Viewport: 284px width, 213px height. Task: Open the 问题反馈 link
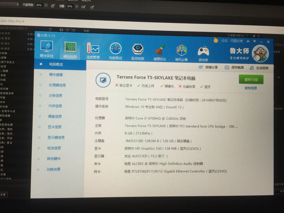pos(237,41)
